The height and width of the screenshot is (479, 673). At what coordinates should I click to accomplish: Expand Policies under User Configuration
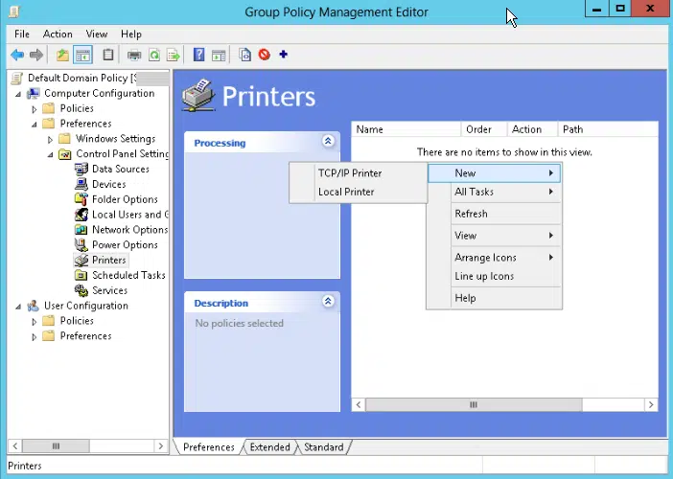tap(35, 321)
